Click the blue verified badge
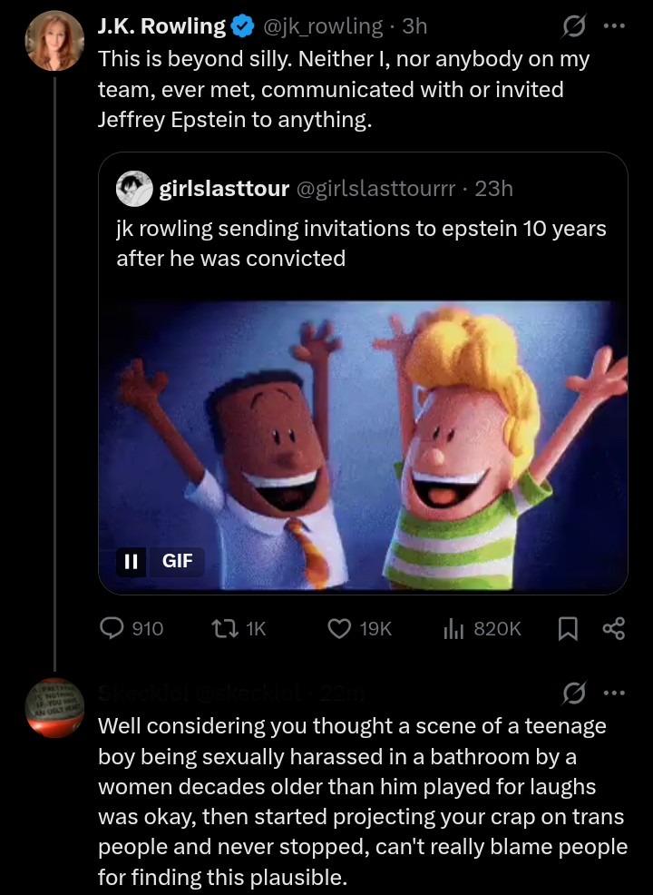The height and width of the screenshot is (895, 653). [242, 27]
